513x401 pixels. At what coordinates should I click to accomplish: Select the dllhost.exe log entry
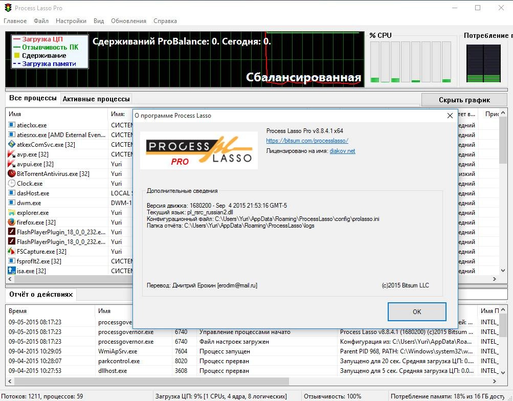(113, 371)
